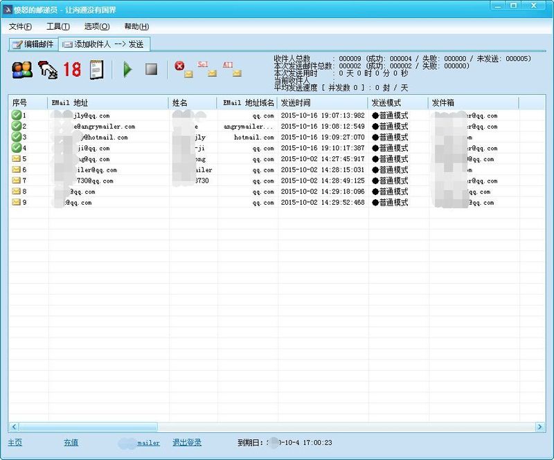Select the cell 2015-10-02 14:29:52:468

coord(323,203)
